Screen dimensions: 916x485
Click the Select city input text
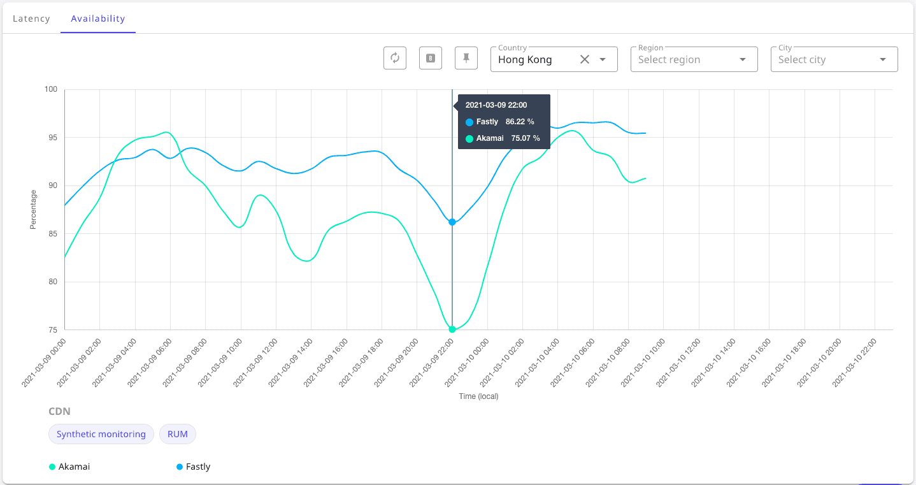click(802, 59)
